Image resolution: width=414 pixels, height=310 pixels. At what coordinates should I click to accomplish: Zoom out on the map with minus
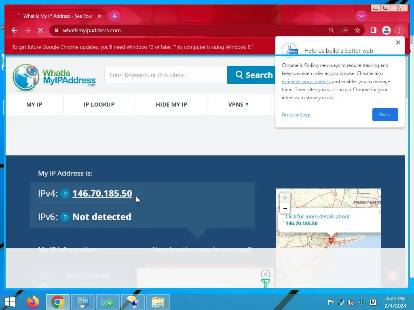[285, 208]
